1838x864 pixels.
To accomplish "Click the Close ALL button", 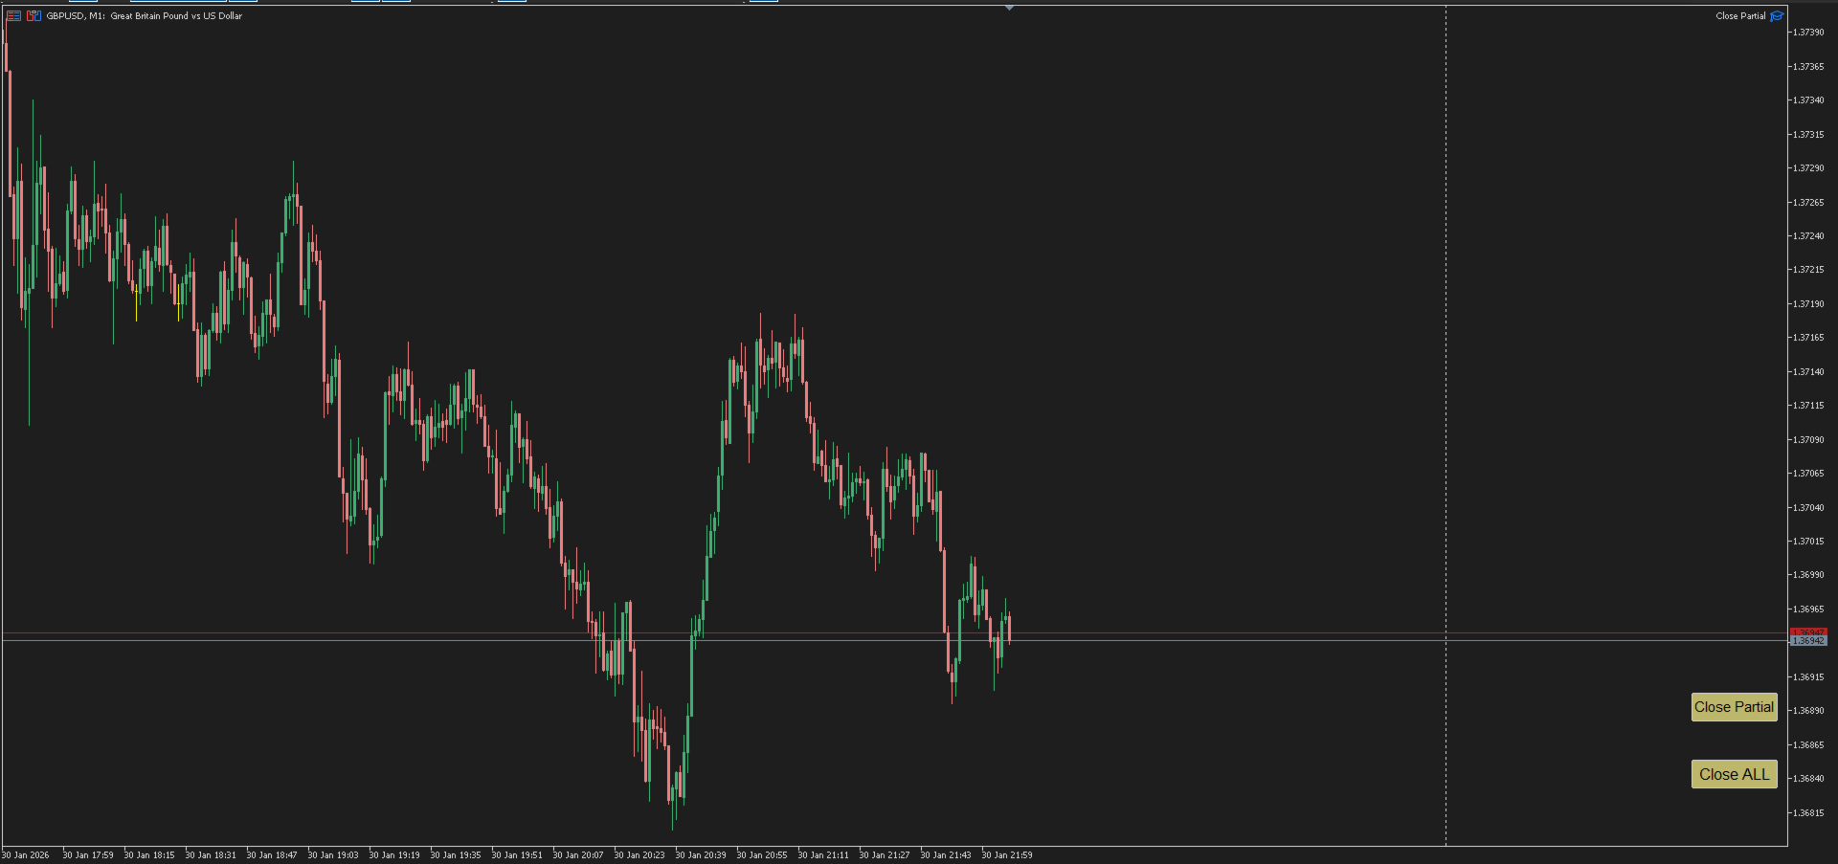I will pos(1734,774).
